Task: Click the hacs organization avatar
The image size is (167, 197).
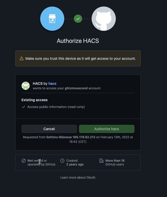Action: 26,86
